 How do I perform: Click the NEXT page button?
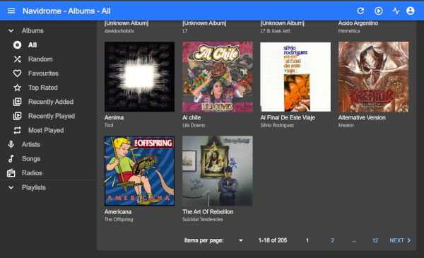tap(400, 240)
